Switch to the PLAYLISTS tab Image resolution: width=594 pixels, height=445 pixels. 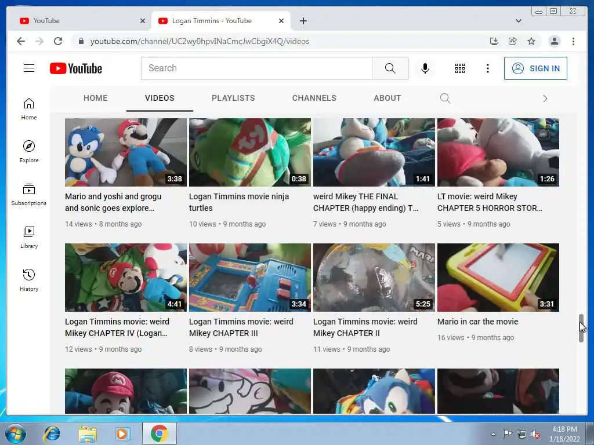point(233,98)
